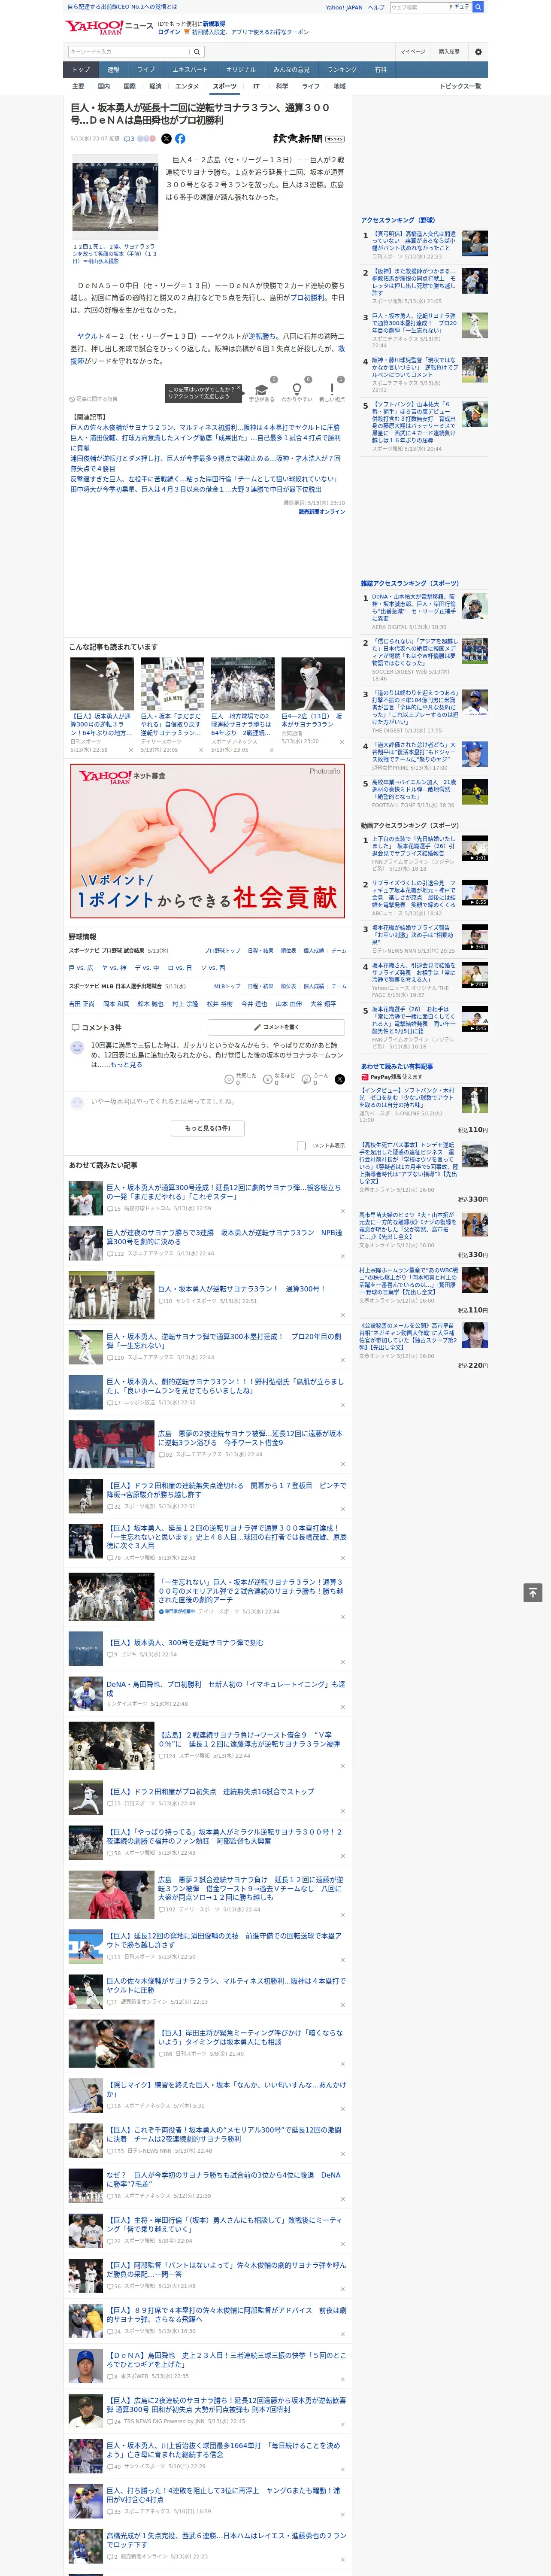Play the video thumbnail with 6:55 duration
This screenshot has width=551, height=2576.
[474, 893]
